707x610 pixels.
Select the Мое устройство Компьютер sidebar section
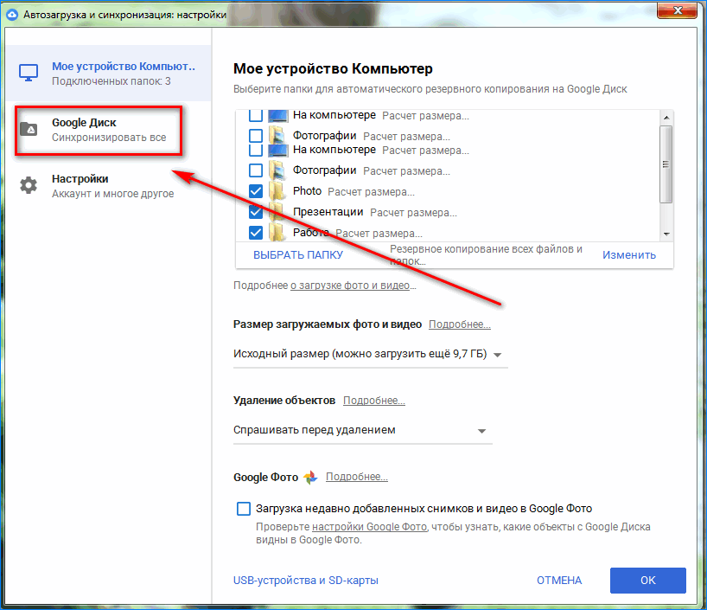(108, 74)
